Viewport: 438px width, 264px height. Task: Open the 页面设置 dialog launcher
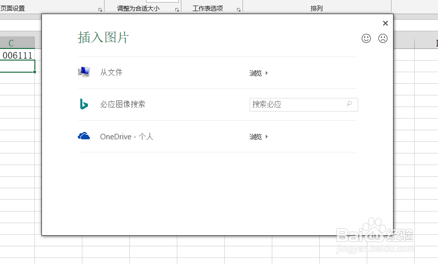[x=101, y=10]
